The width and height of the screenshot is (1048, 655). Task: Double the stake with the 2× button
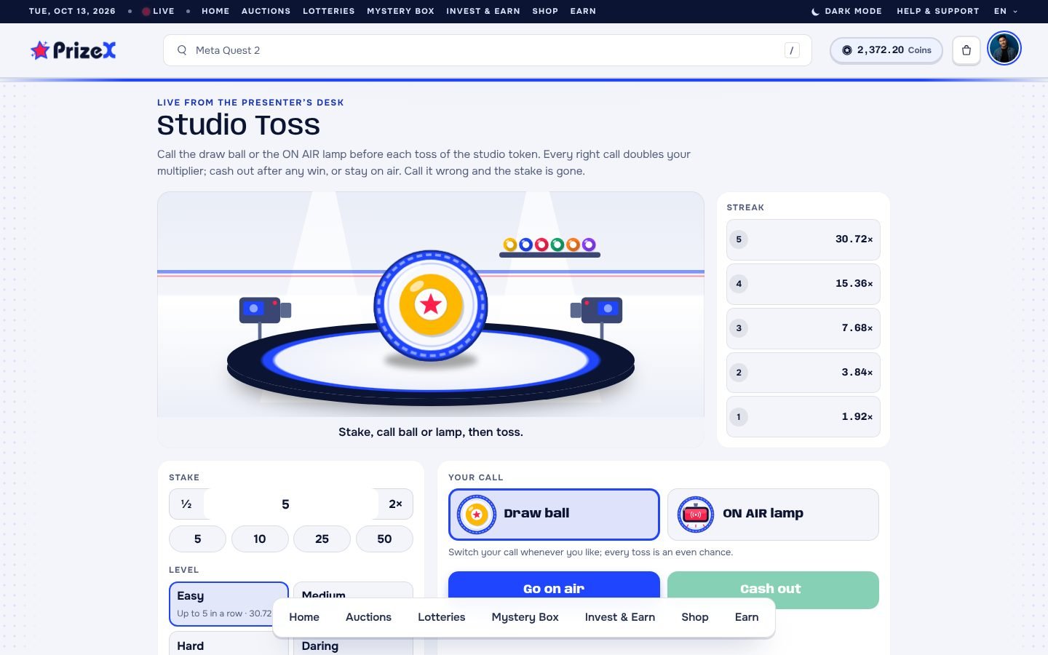coord(395,504)
